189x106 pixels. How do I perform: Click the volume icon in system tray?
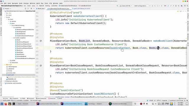click(147, 104)
